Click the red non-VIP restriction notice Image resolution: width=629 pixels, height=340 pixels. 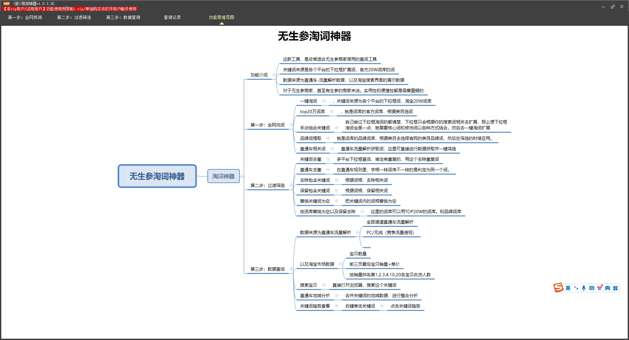70,9
